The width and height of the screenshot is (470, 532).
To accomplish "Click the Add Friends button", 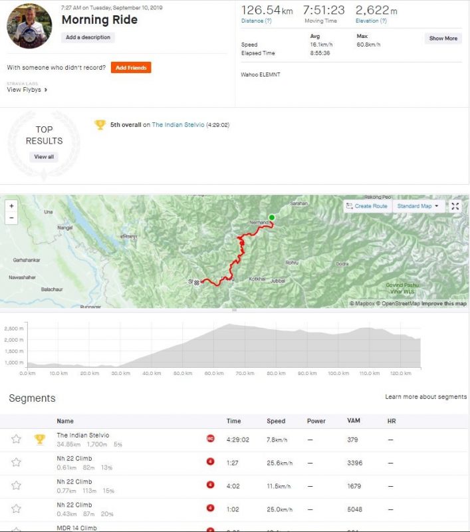I will pos(131,68).
